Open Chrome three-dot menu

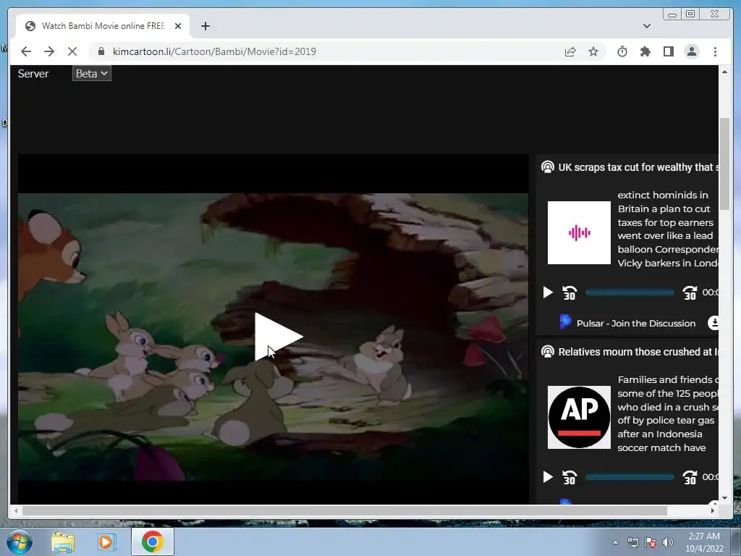(715, 51)
